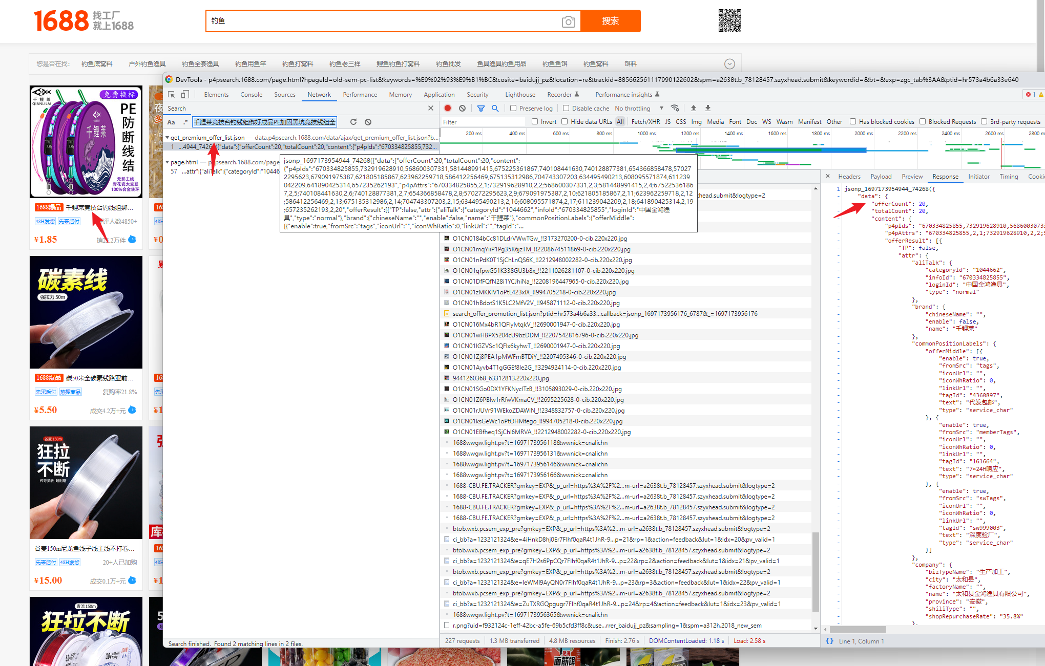Clear the network log
Image resolution: width=1045 pixels, height=666 pixels.
pyautogui.click(x=462, y=108)
